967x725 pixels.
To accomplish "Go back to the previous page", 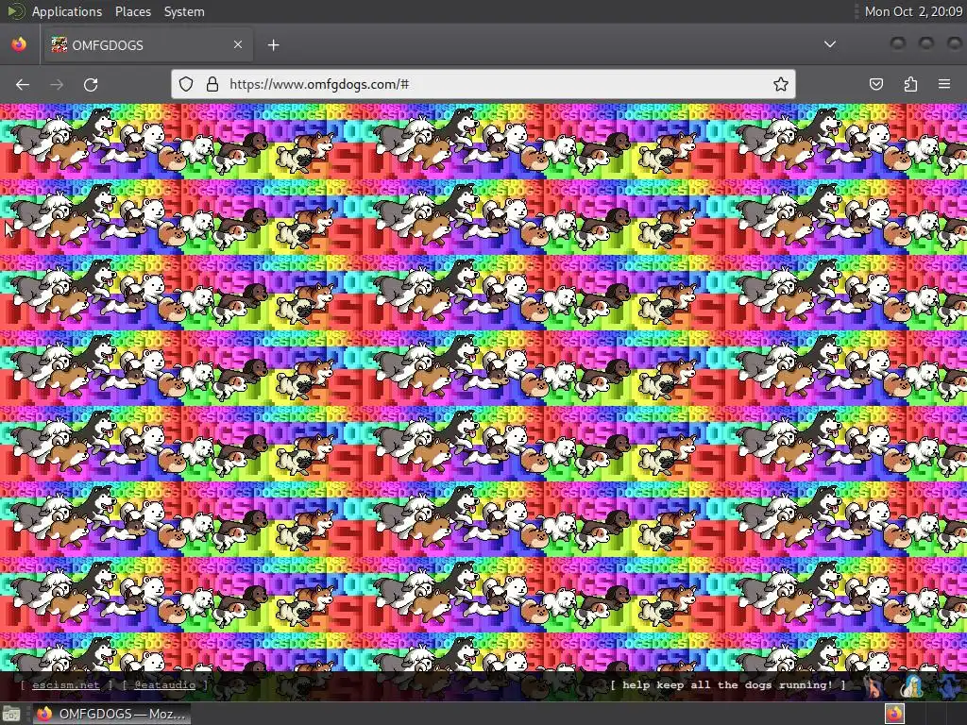I will coord(23,84).
